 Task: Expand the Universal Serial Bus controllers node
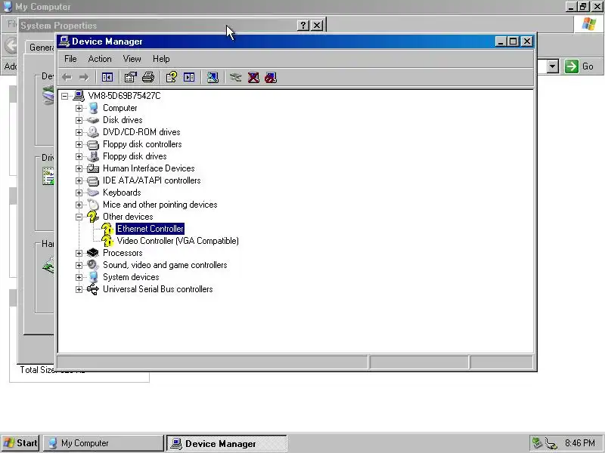tap(79, 289)
